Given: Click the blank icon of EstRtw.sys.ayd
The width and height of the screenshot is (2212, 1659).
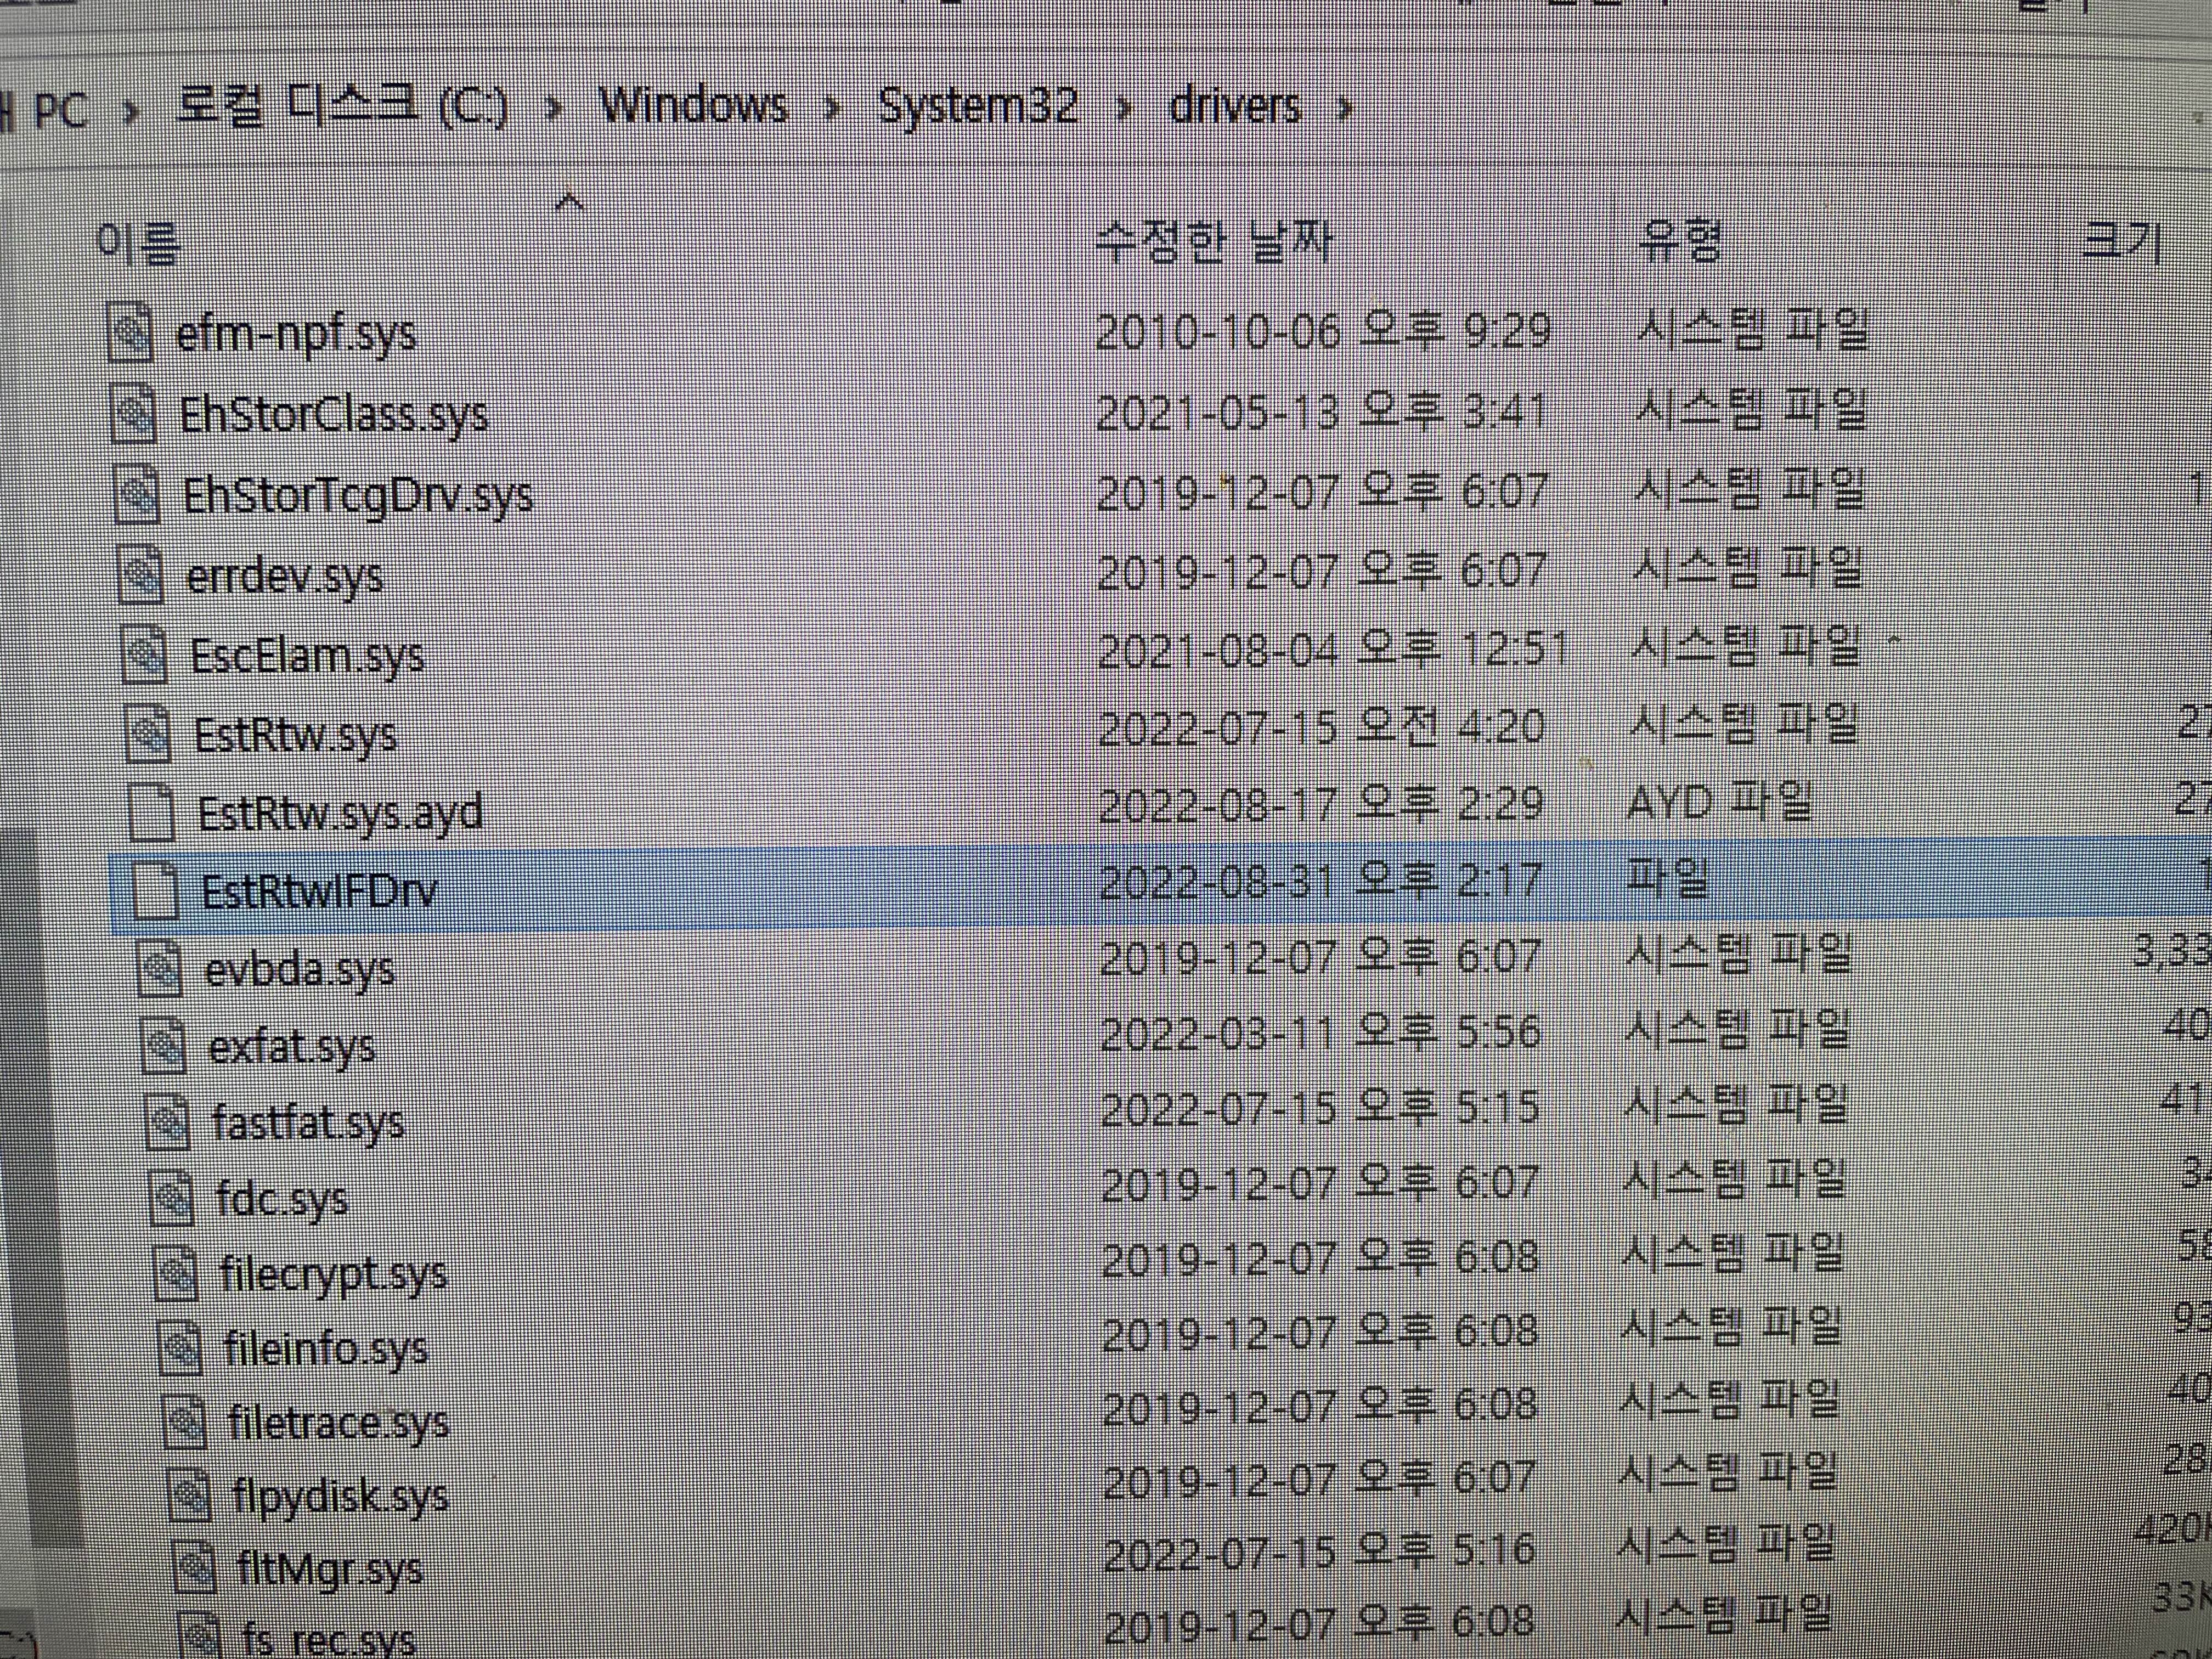Looking at the screenshot, I should tap(153, 812).
